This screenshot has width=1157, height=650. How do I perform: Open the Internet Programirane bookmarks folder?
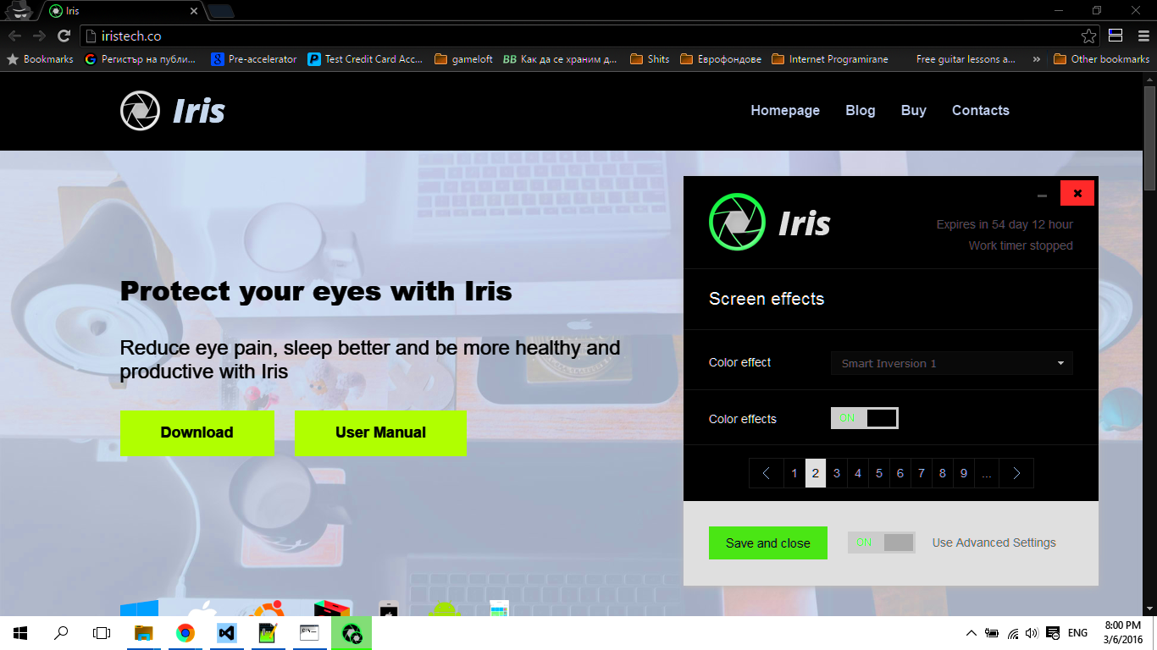pyautogui.click(x=830, y=59)
